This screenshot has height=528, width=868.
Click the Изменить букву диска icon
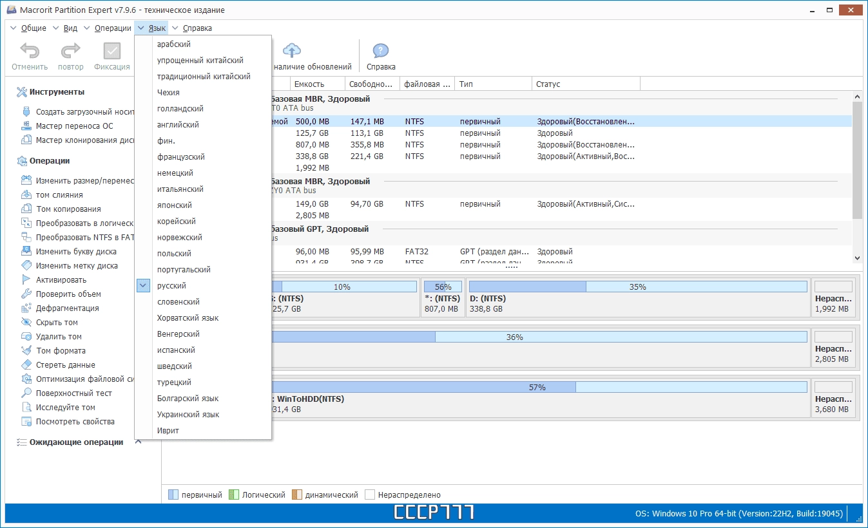pos(26,252)
